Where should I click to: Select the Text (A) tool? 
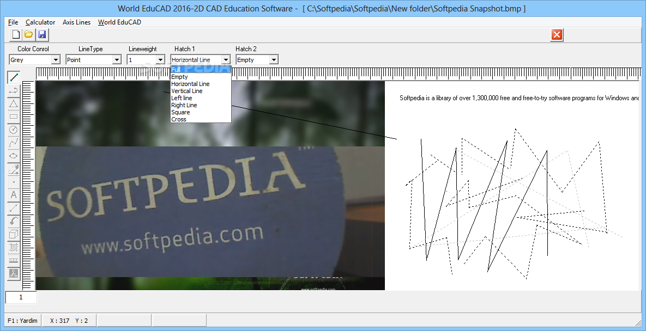(14, 195)
